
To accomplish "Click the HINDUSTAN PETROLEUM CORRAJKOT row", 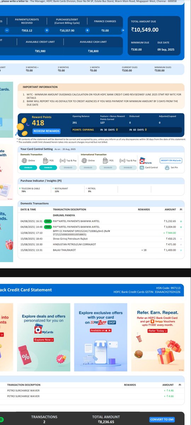I will 101,244.
